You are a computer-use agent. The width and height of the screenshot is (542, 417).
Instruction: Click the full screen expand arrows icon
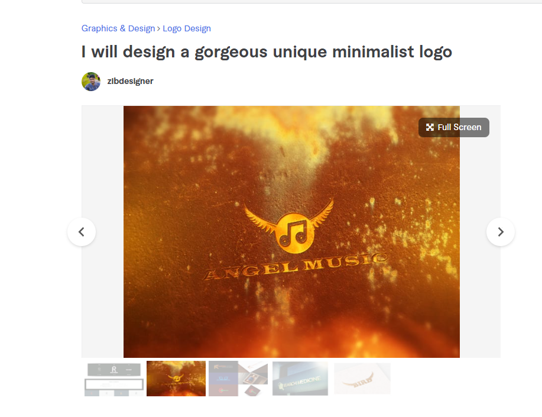point(430,127)
